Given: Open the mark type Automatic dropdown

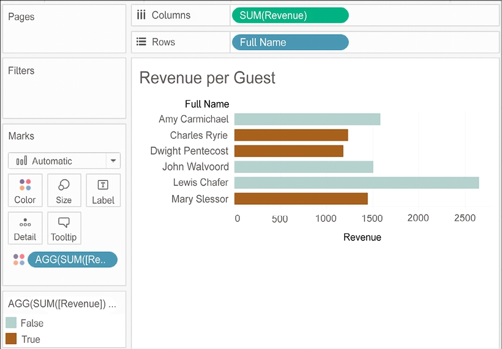Looking at the screenshot, I should (57, 161).
